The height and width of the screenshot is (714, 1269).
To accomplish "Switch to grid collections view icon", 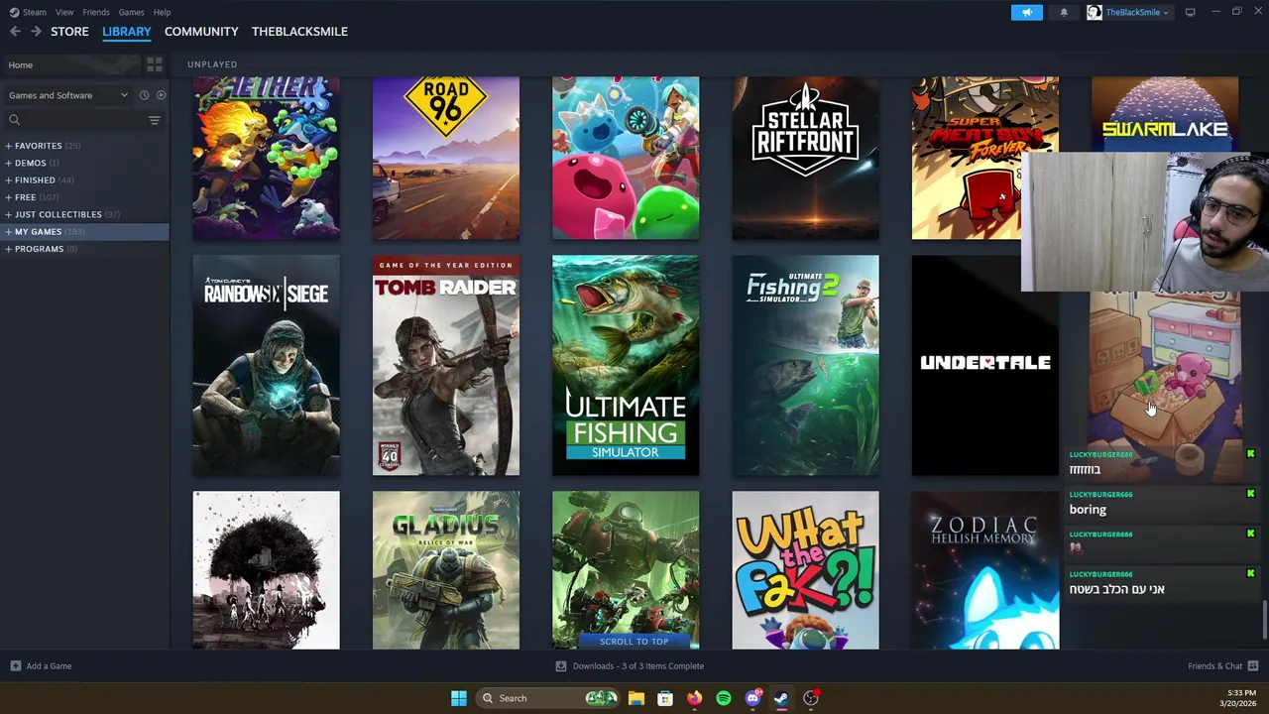I will (155, 64).
